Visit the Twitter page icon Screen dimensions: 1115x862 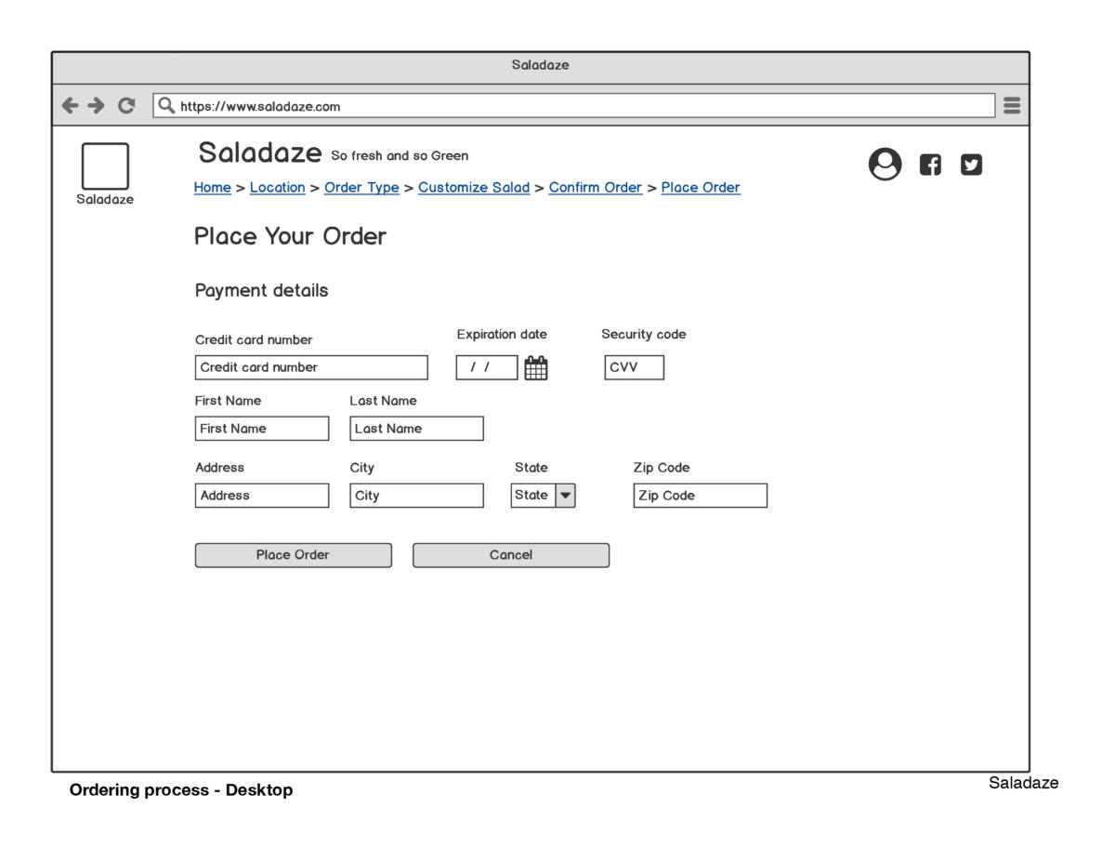(971, 165)
